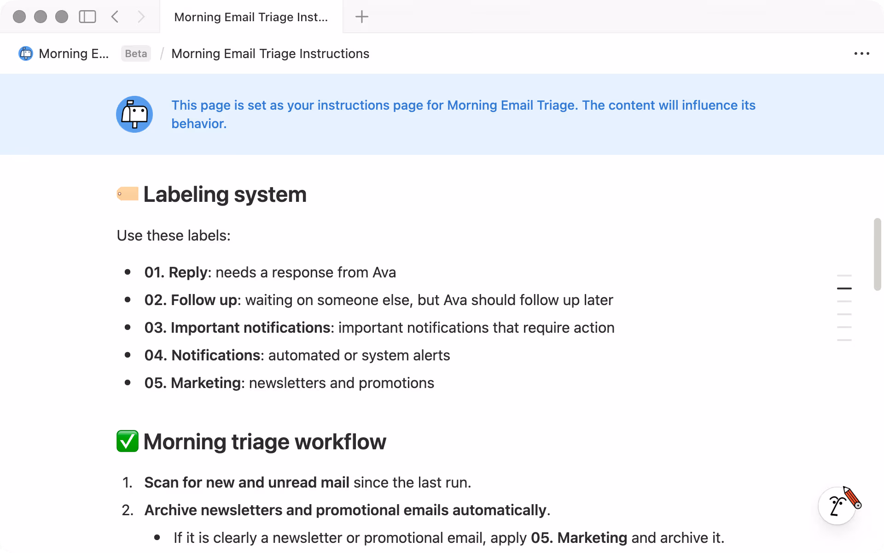This screenshot has height=553, width=884.
Task: Click the green checkmark emoji by workflow heading
Action: [x=128, y=441]
